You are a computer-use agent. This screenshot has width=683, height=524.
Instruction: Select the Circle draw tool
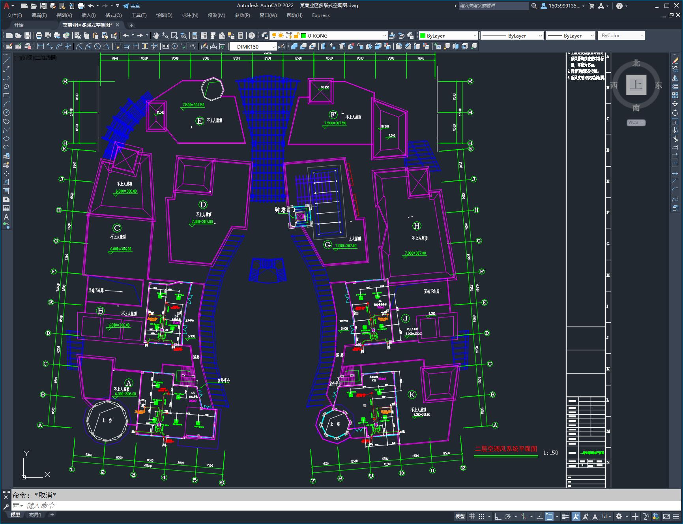tap(6, 113)
